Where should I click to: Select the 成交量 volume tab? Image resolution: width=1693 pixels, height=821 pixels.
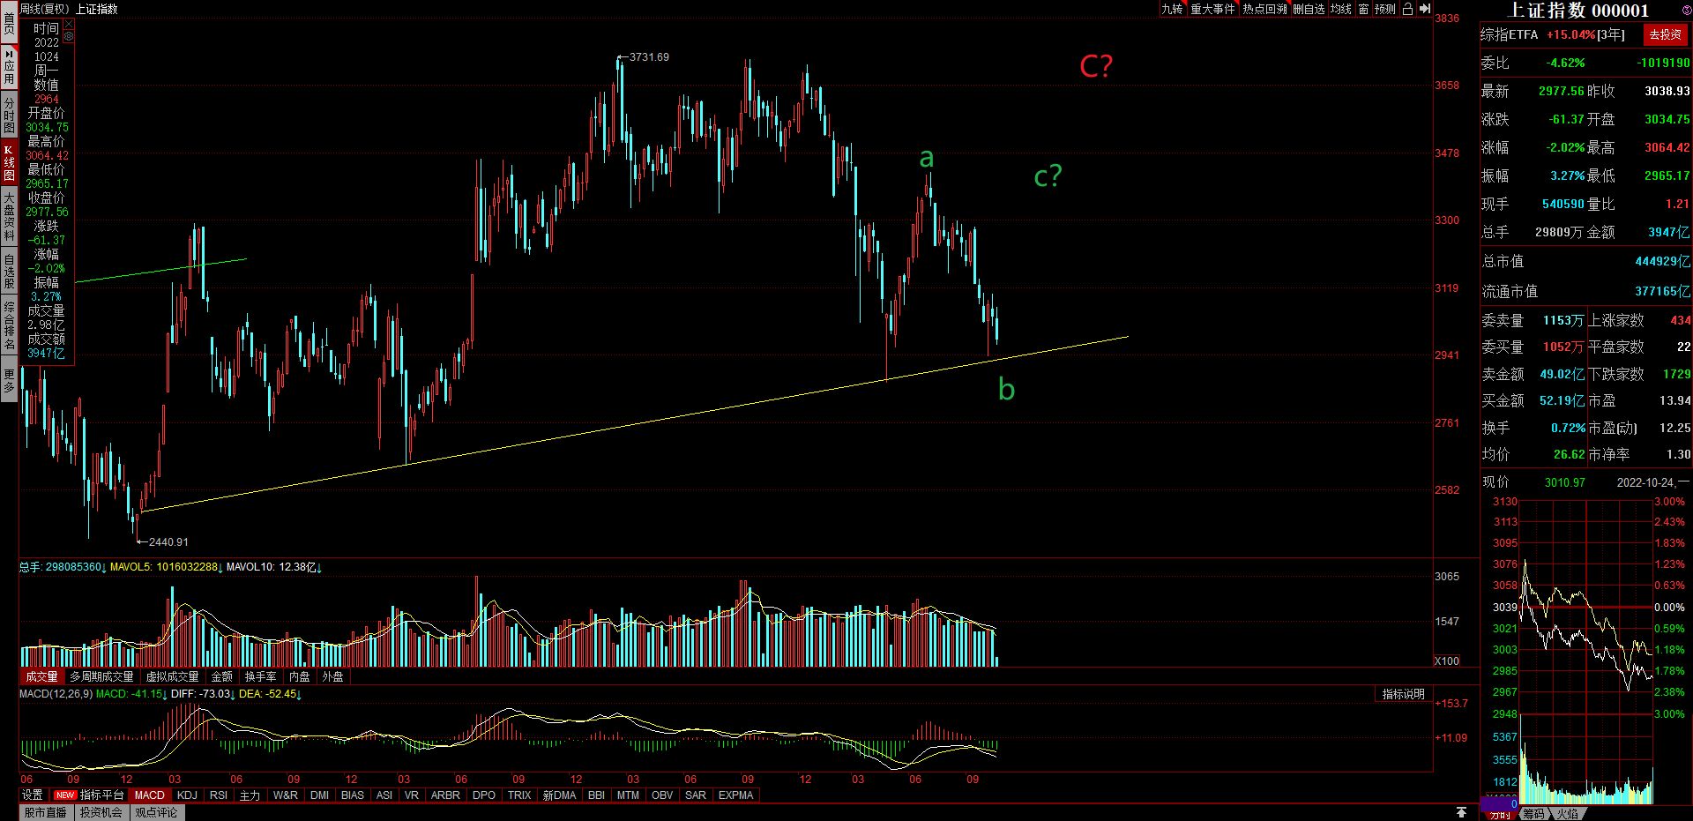click(x=41, y=676)
